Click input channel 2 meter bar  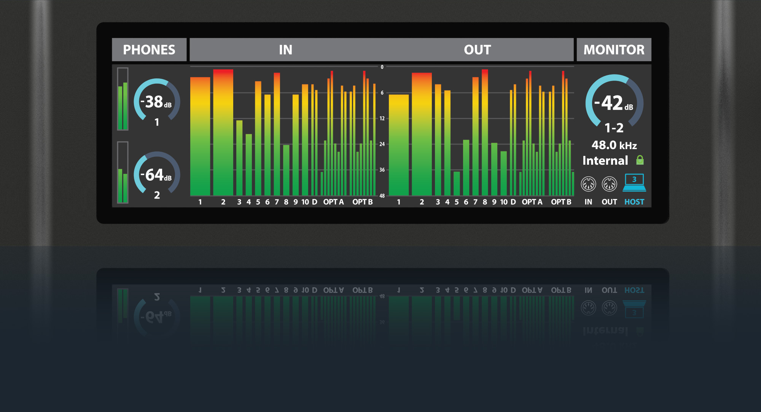pos(223,133)
